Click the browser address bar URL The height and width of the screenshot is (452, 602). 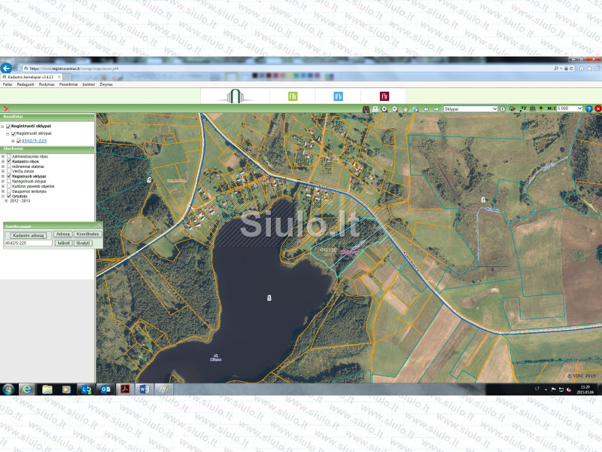pyautogui.click(x=73, y=69)
